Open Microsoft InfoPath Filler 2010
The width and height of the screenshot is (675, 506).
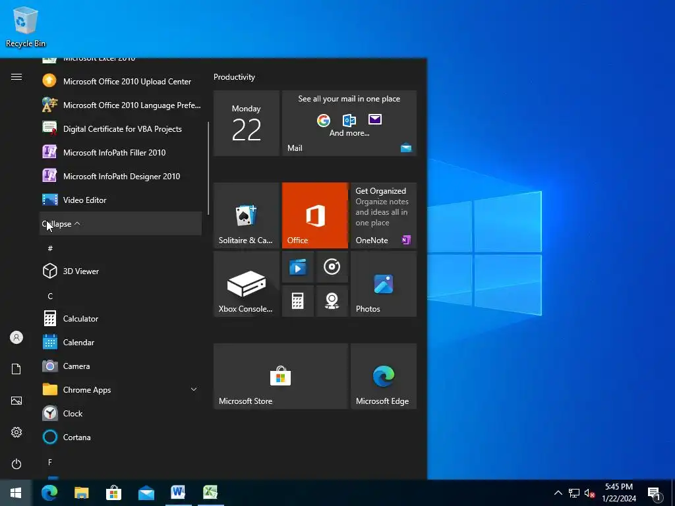coord(121,152)
